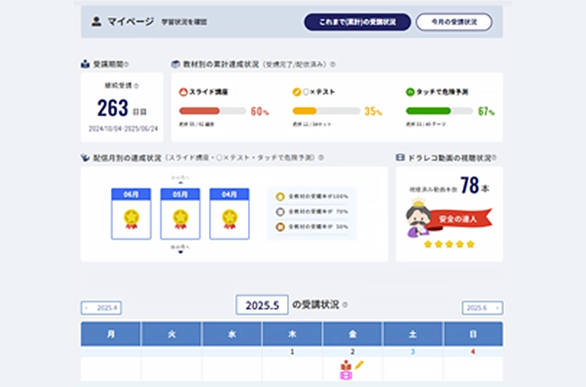Viewport: 586px width, 387px height.
Task: Click the 263 日目 continuous days count
Action: (121, 109)
